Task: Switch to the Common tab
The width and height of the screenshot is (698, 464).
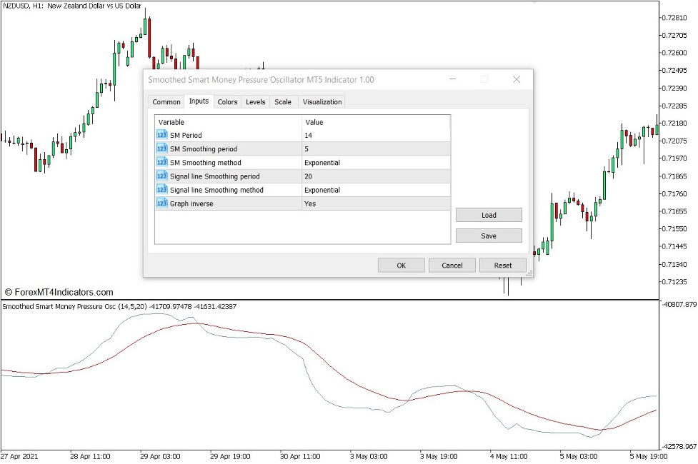Action: click(166, 101)
